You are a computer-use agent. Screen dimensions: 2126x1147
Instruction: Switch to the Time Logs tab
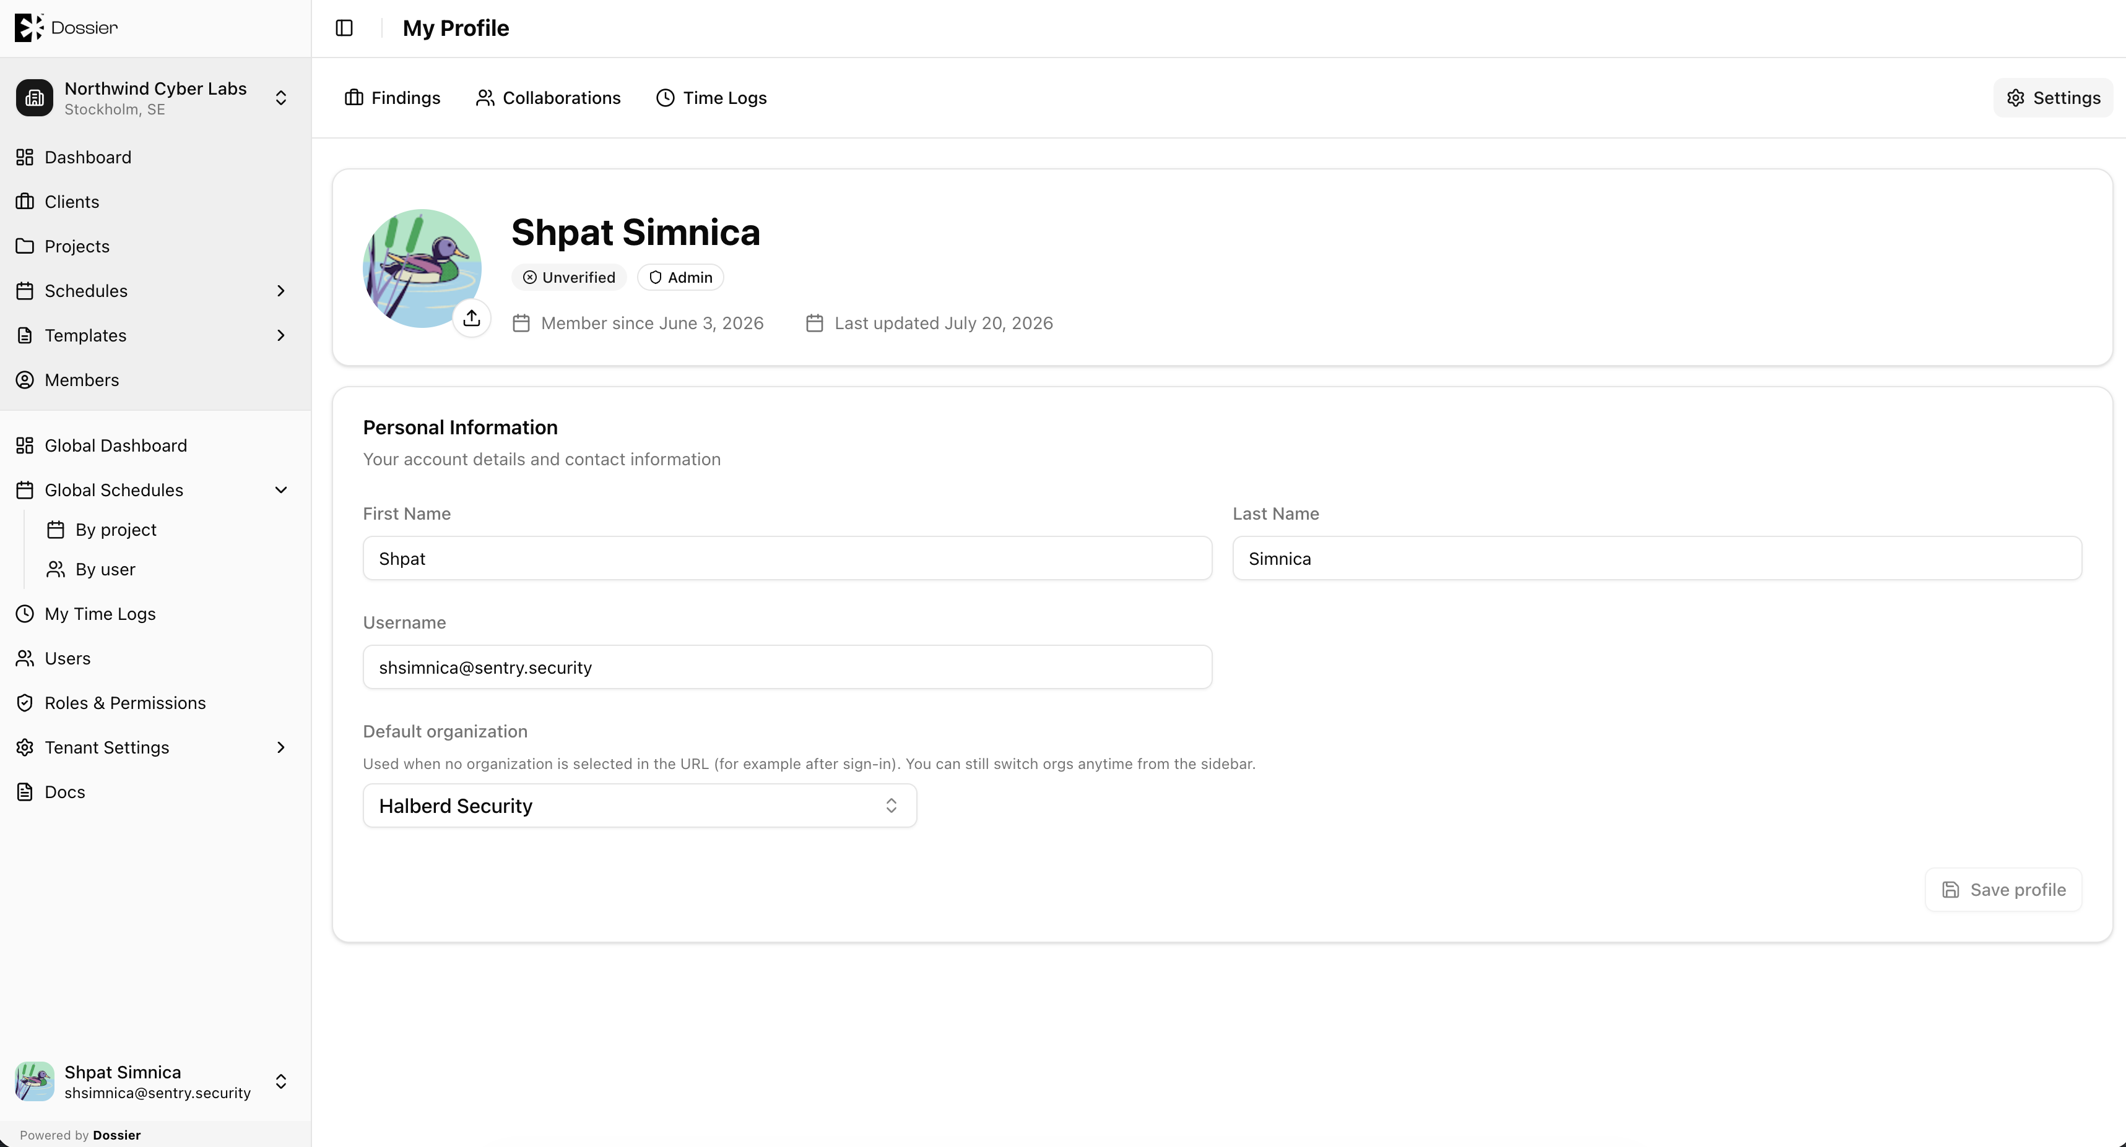pos(711,97)
